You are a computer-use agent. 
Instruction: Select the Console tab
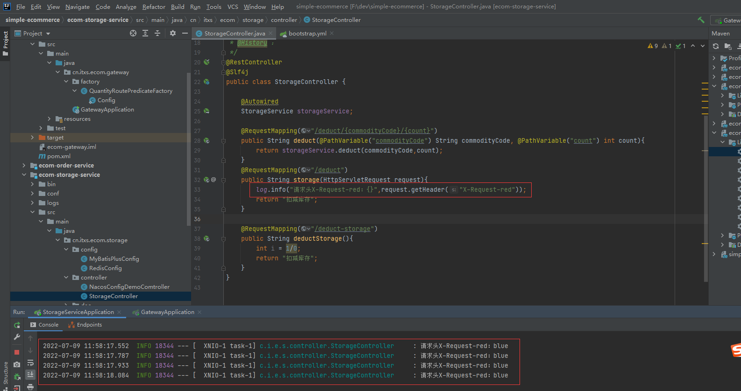click(x=44, y=325)
